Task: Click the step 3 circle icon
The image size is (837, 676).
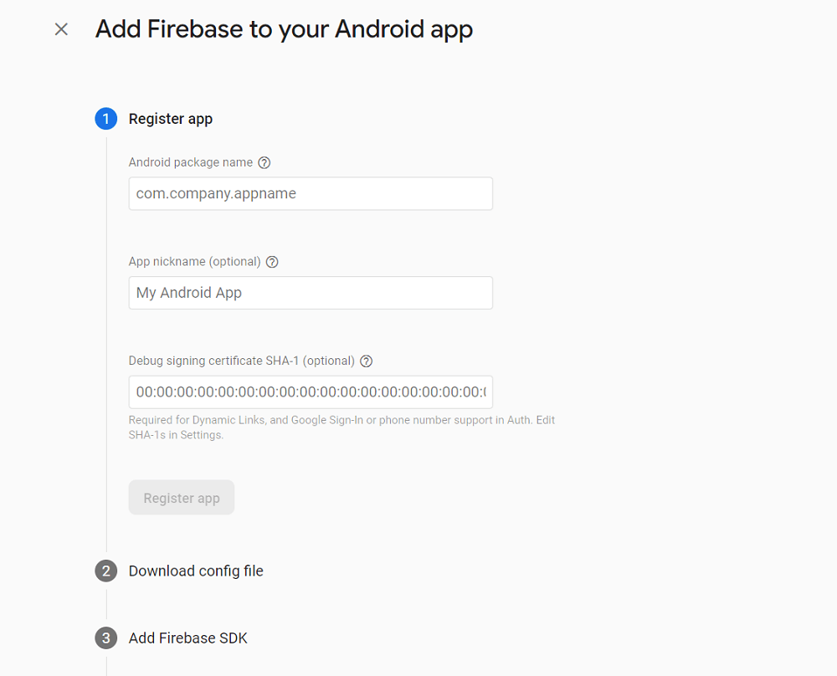Action: click(105, 638)
